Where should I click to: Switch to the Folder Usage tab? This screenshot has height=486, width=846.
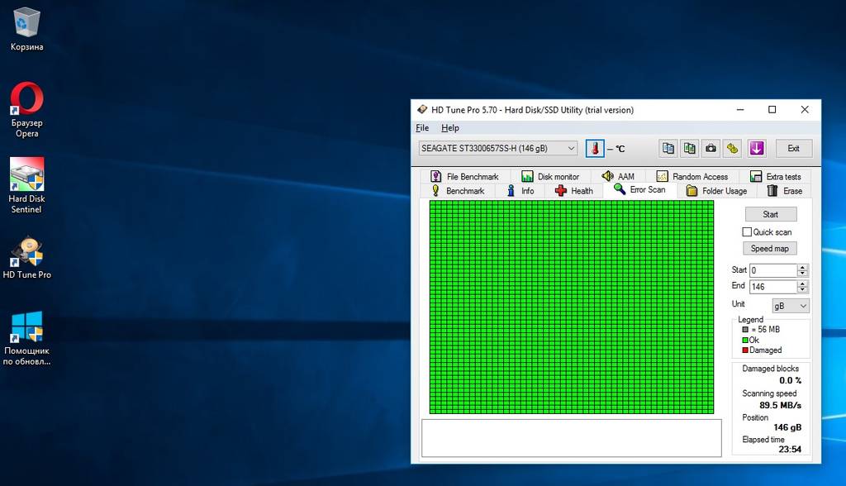point(716,191)
